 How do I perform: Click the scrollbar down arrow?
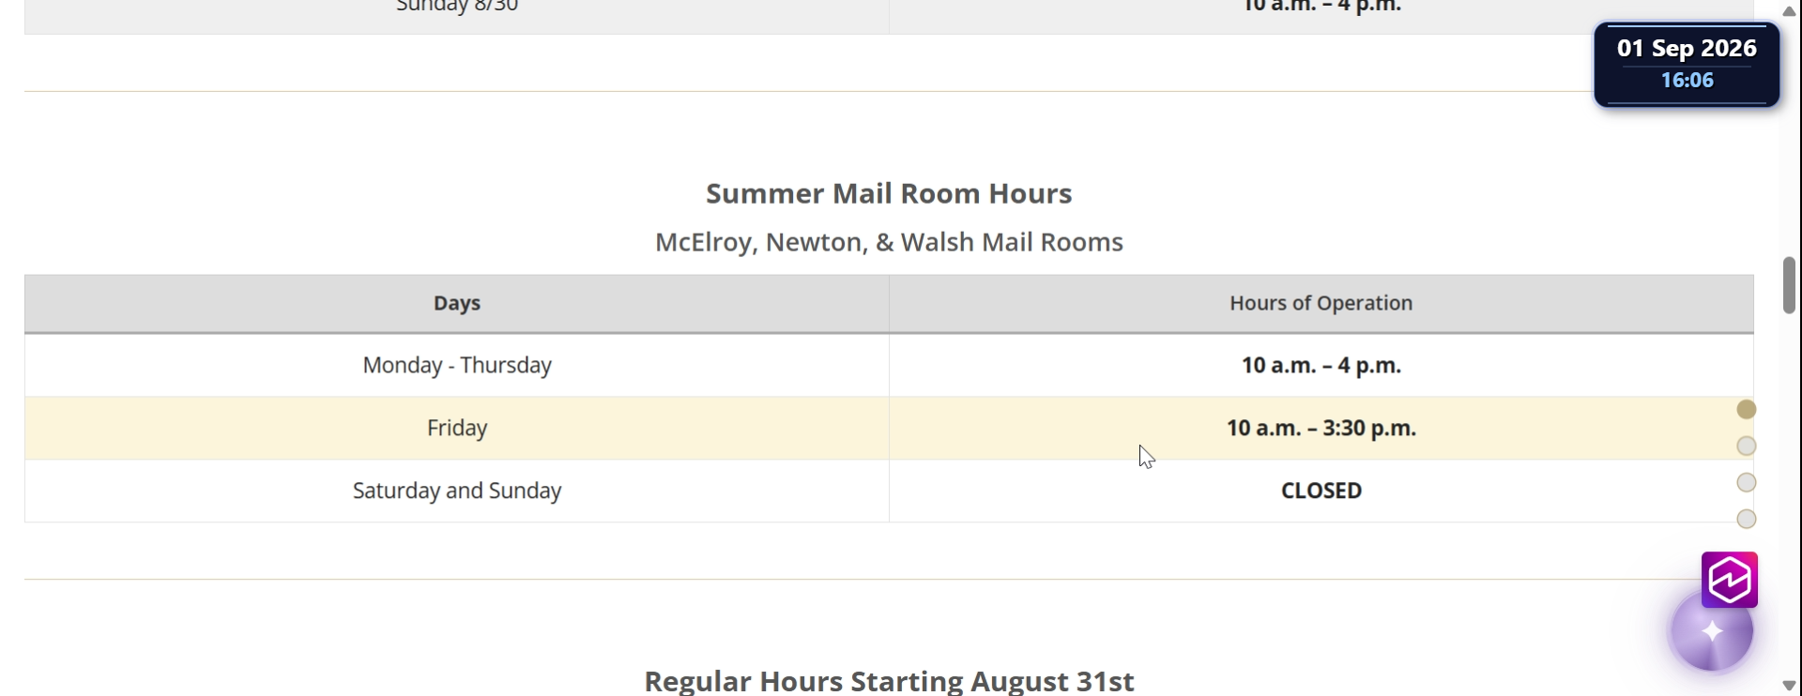pos(1789,686)
